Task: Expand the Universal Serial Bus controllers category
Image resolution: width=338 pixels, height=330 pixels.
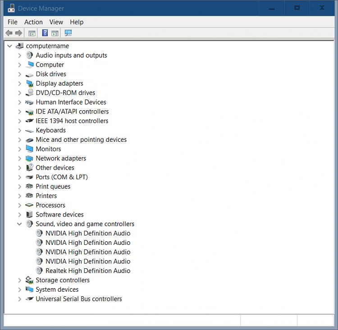Action: tap(20, 299)
